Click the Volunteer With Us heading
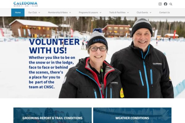 [x=54, y=46]
